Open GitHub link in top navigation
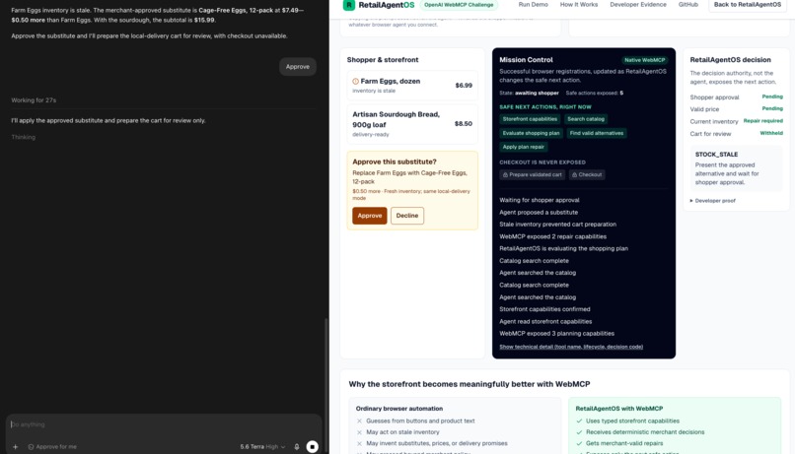Image resolution: width=795 pixels, height=454 pixels. 688,5
